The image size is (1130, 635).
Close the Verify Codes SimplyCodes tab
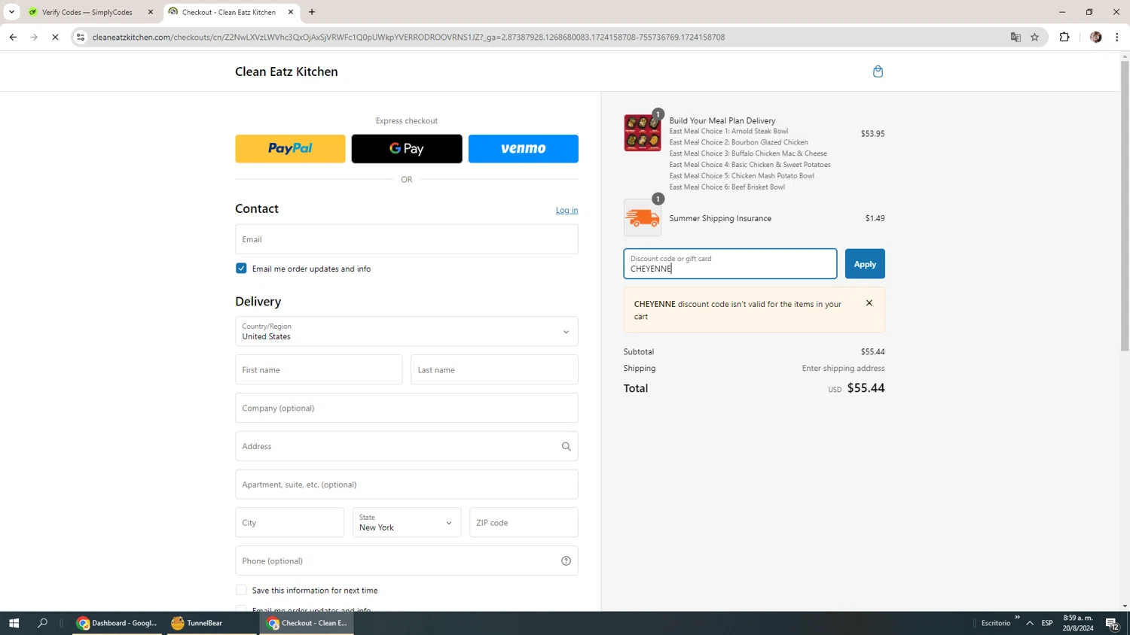151,12
